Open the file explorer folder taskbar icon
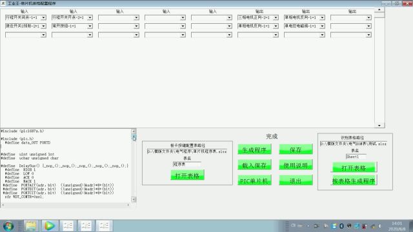Screen dimensions: 413x232 click(31, 226)
